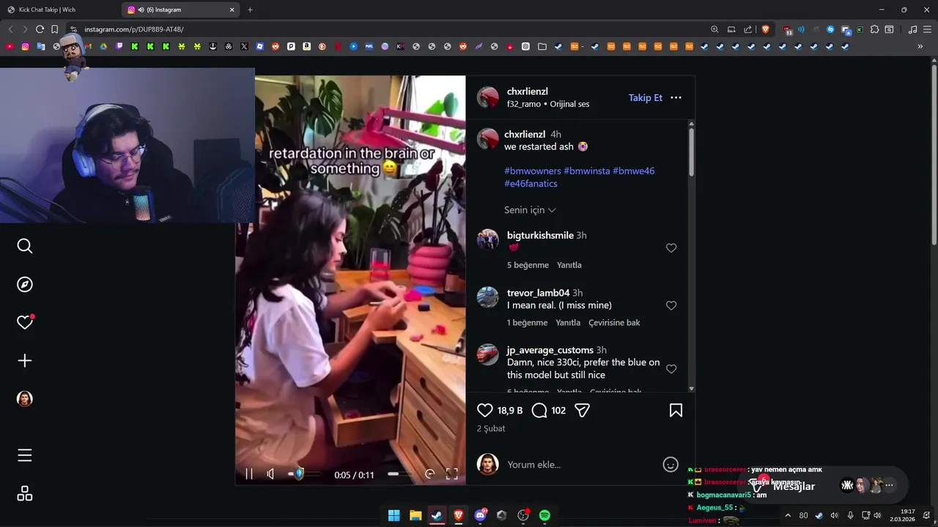Open Steam from the taskbar
The width and height of the screenshot is (938, 527).
pos(437,515)
